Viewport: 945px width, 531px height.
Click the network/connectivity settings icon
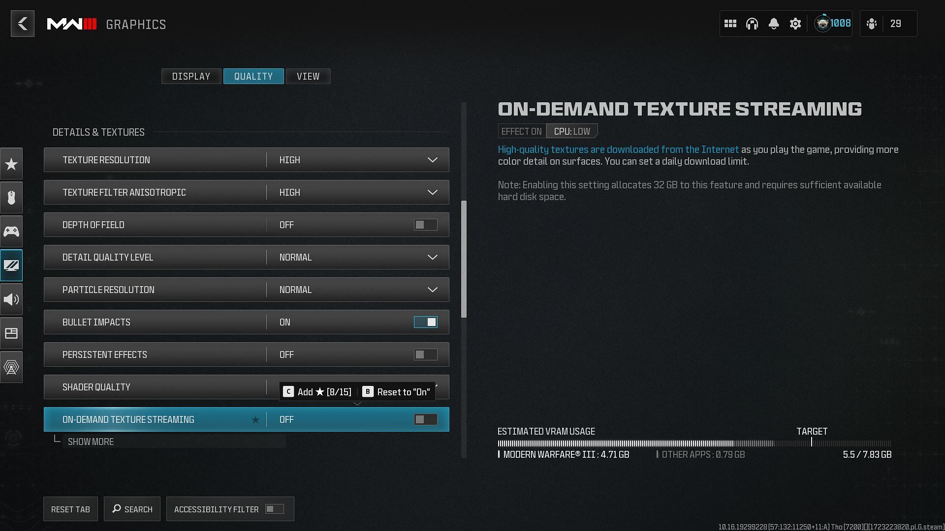click(11, 366)
